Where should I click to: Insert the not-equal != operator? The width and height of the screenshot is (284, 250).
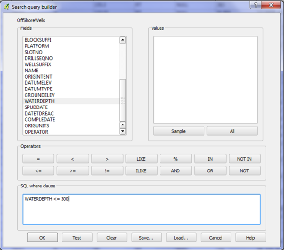(107, 171)
